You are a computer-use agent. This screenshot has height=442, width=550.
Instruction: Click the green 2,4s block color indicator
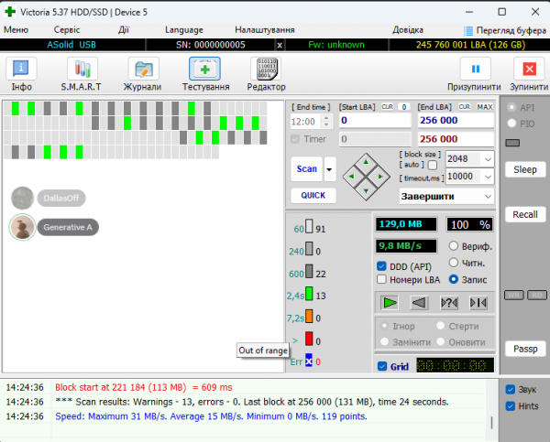309,295
